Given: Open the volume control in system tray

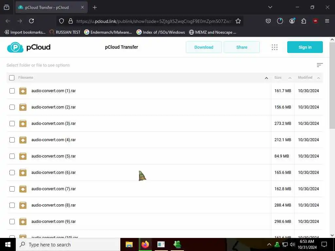Looking at the screenshot, I should pyautogui.click(x=292, y=244).
